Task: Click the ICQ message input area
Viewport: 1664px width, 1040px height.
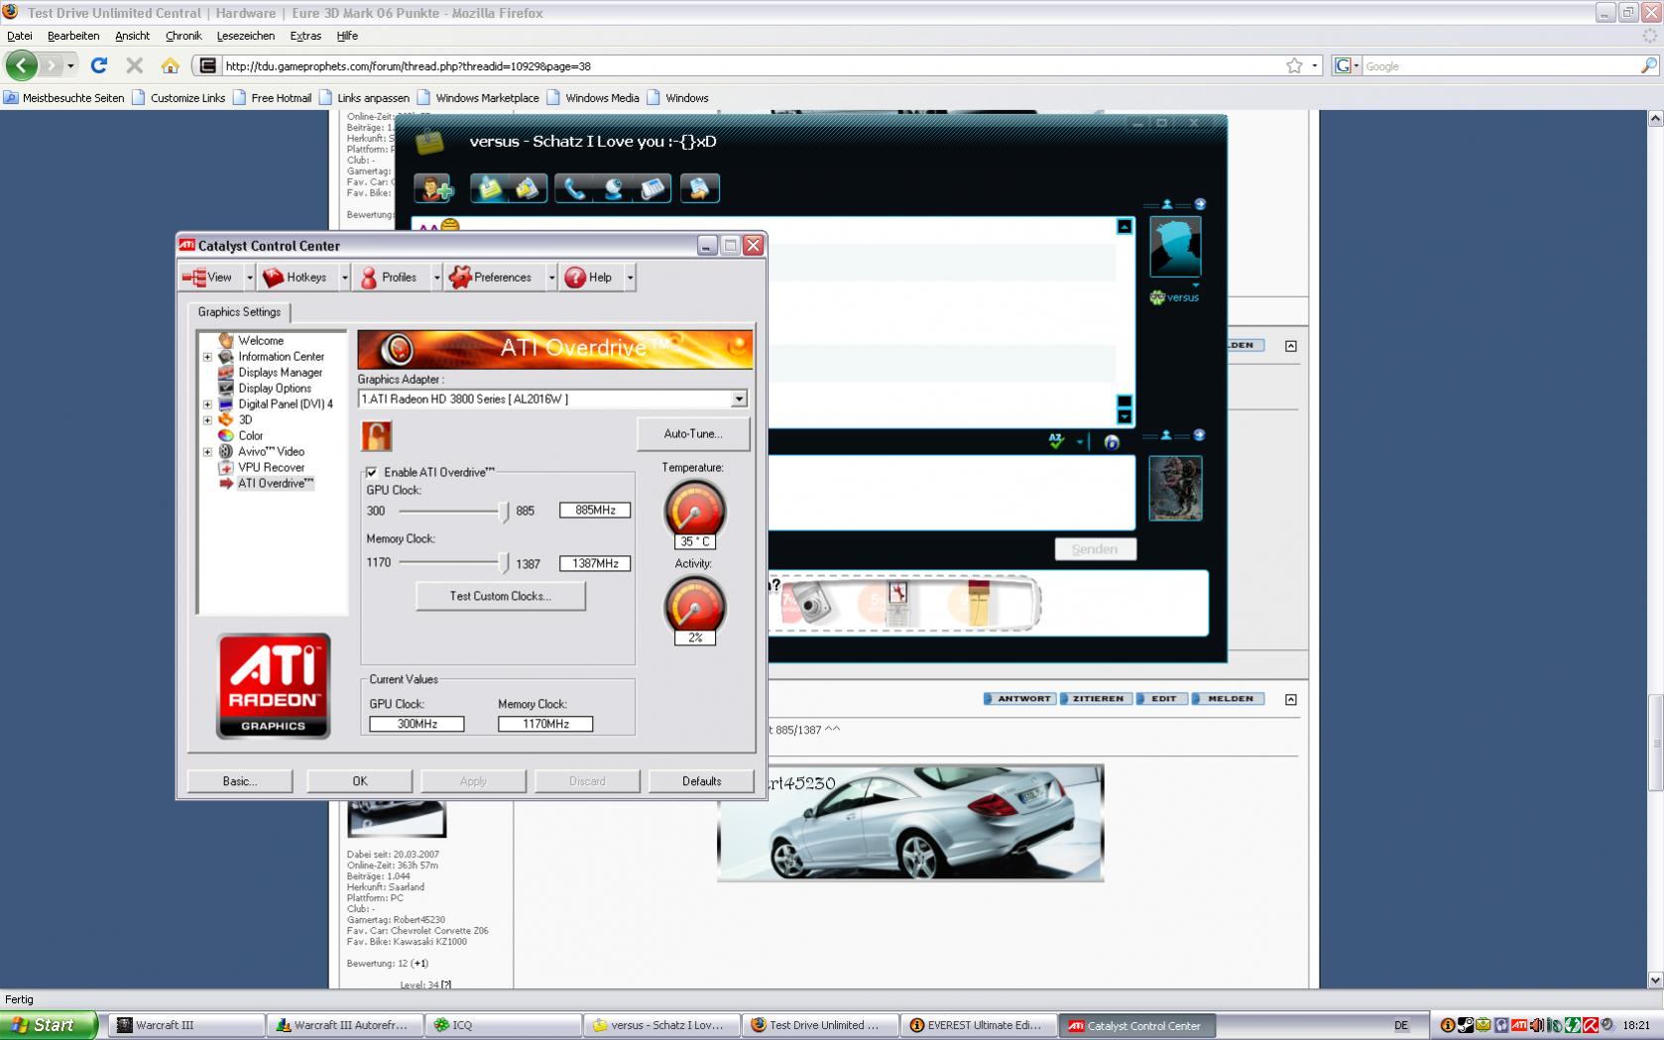Action: (951, 493)
